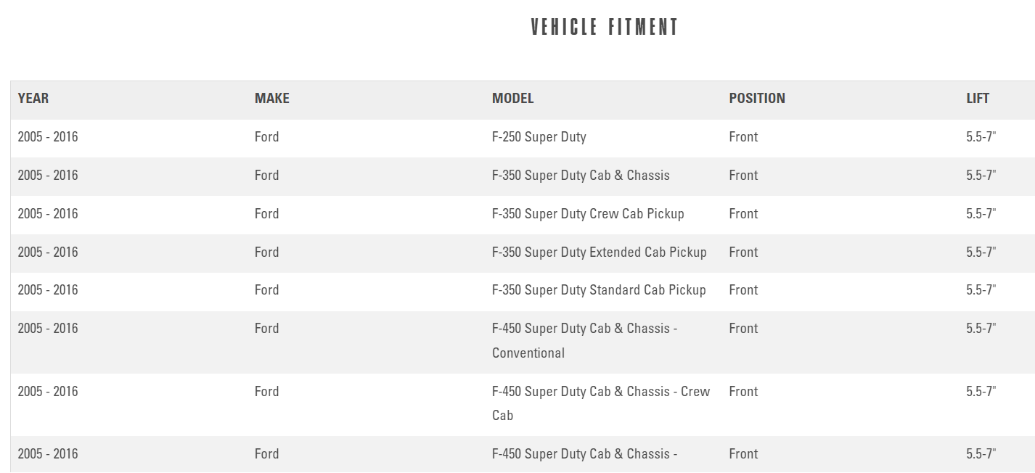Viewport: 1035px width, 473px height.
Task: Click the F-250 Super Duty model cell
Action: (x=539, y=137)
